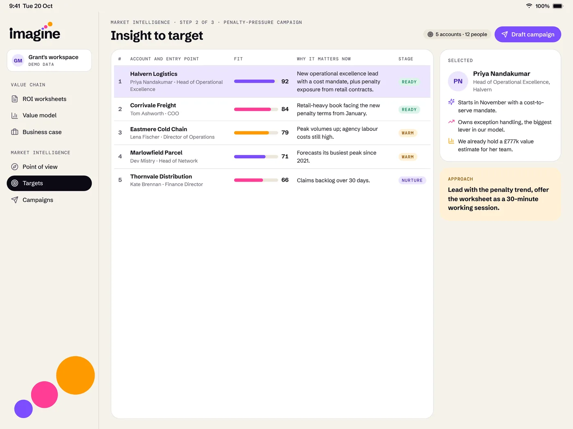The height and width of the screenshot is (429, 573).
Task: Click the battery indicator icon
Action: click(x=558, y=6)
